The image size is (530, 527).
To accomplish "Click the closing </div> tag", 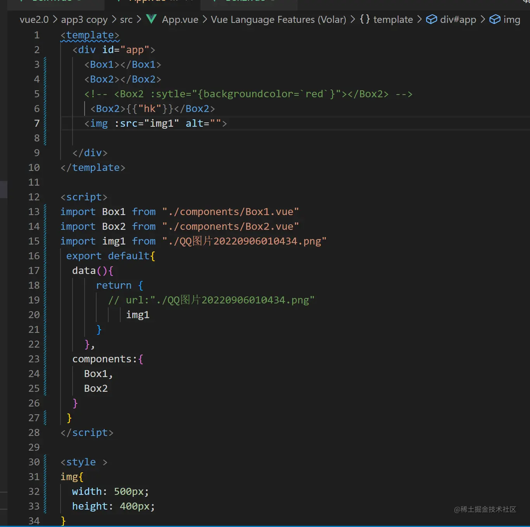I will (90, 153).
